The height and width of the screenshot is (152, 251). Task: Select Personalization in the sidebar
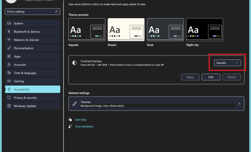pos(33,48)
